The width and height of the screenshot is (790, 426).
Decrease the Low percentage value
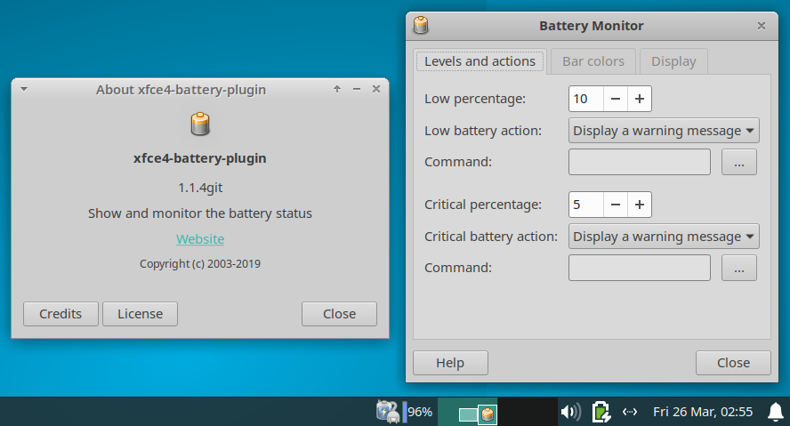[615, 99]
